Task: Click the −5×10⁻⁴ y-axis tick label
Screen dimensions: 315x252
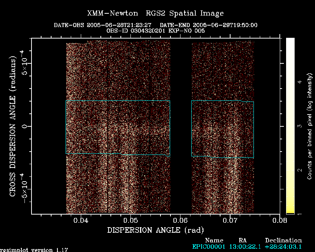Action: (x=24, y=189)
